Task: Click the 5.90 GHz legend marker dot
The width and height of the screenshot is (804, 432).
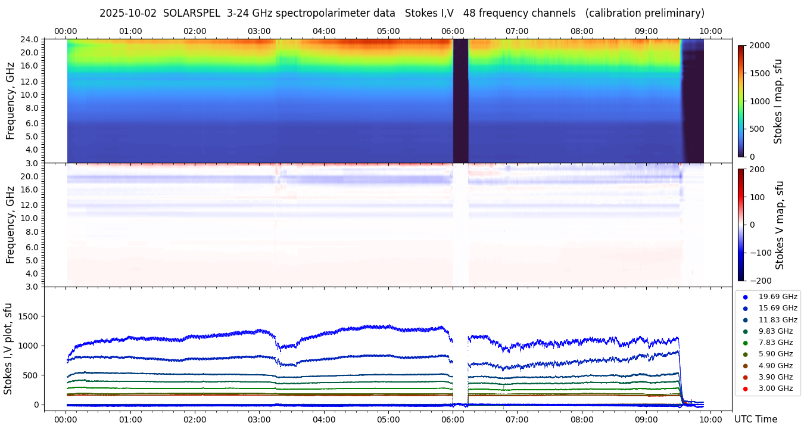Action: 745,355
